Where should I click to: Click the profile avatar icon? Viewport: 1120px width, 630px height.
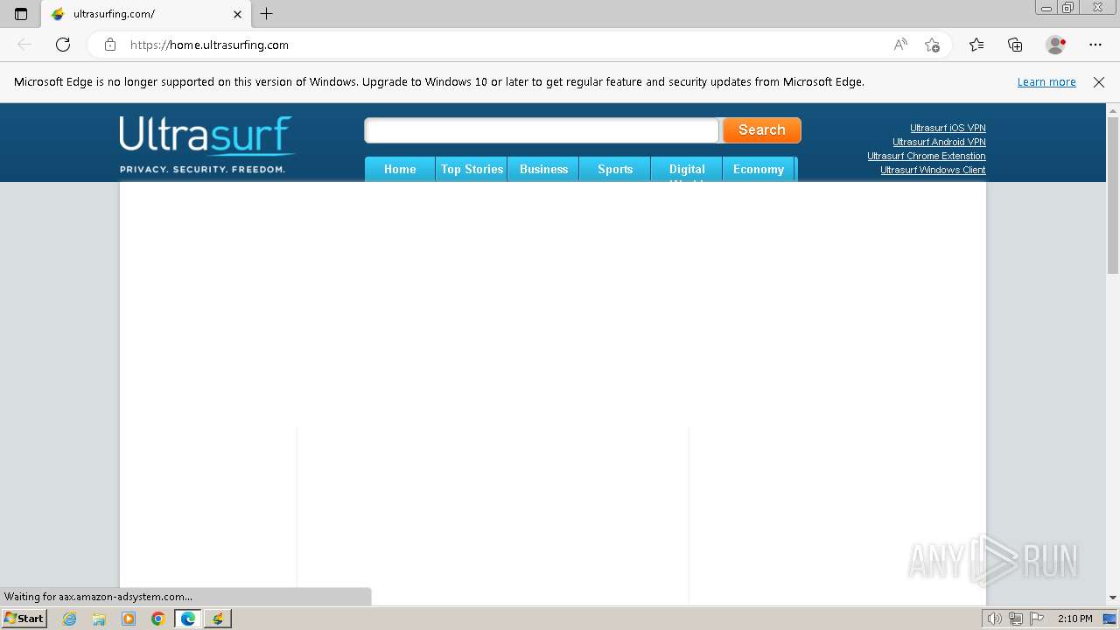tap(1056, 45)
